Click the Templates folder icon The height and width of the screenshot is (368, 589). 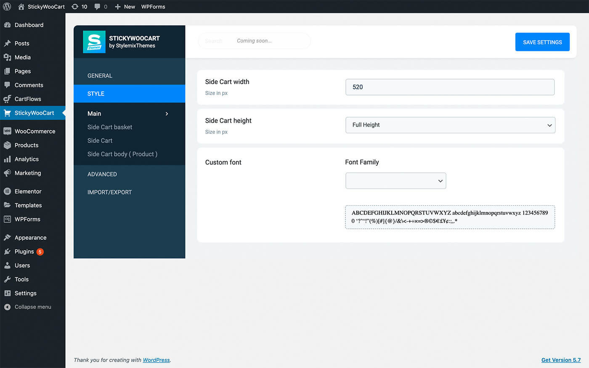pos(7,205)
